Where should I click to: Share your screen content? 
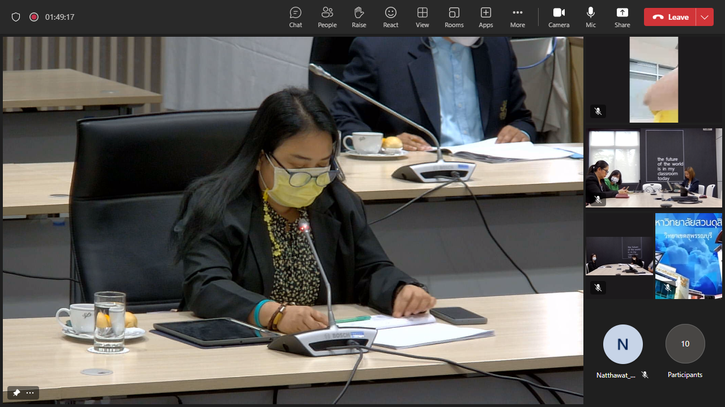coord(622,17)
